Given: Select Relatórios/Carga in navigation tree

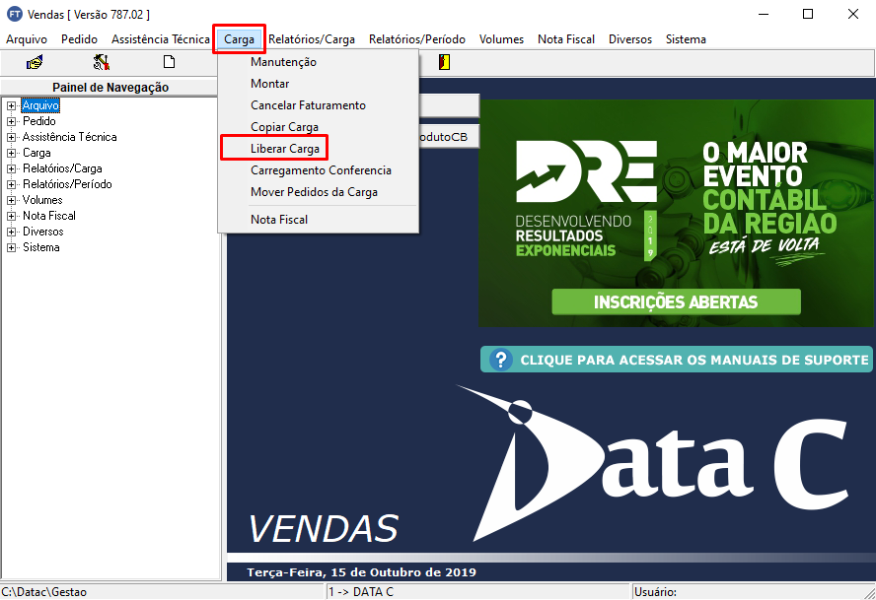Looking at the screenshot, I should tap(62, 168).
